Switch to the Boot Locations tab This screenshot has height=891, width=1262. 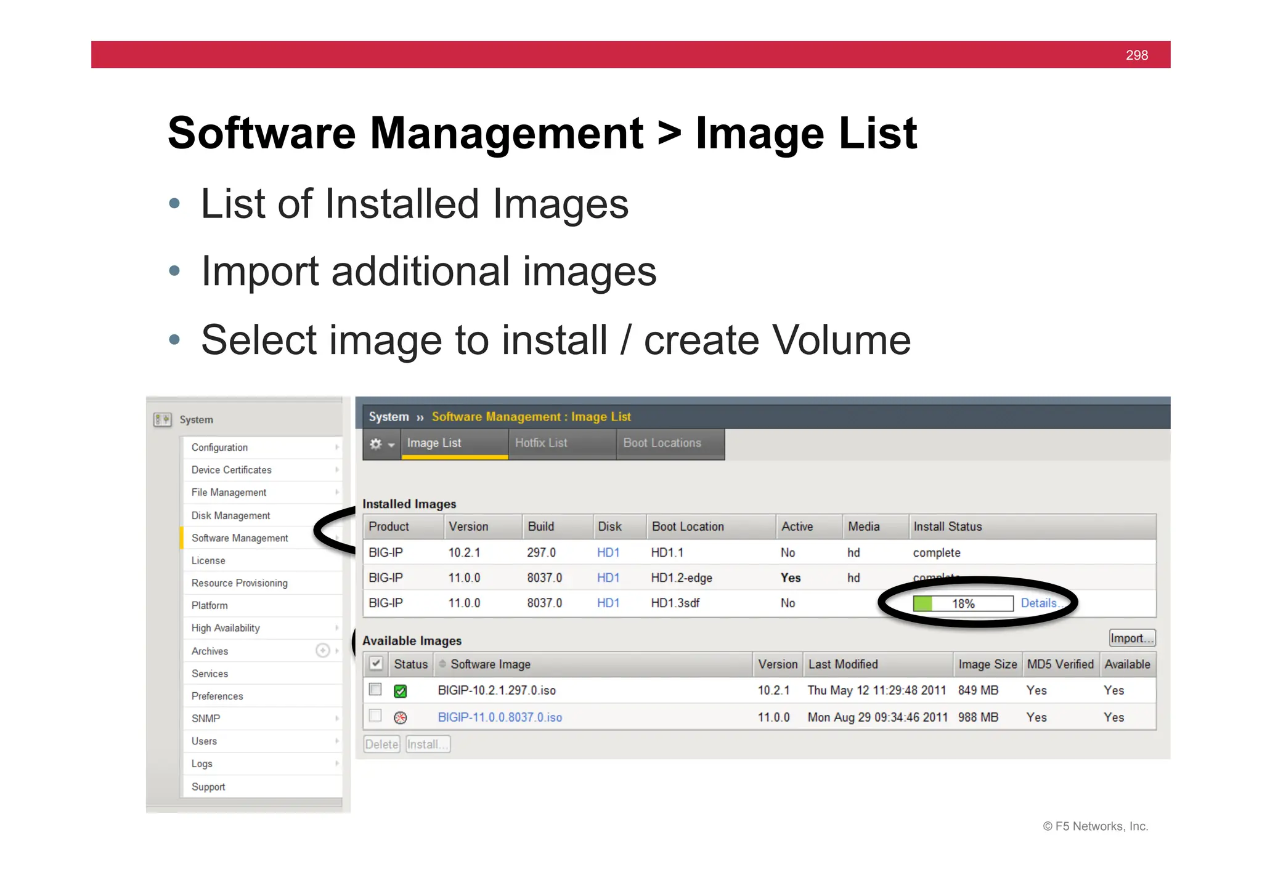670,443
